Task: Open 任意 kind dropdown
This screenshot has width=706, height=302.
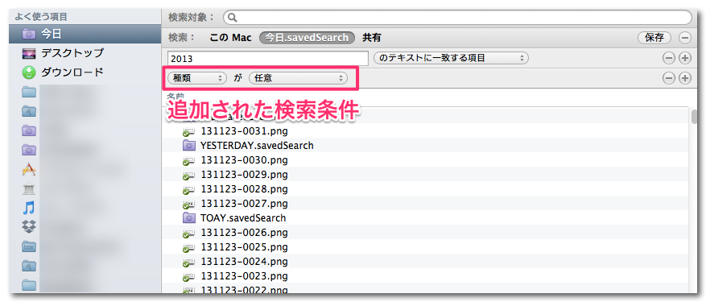Action: click(299, 78)
